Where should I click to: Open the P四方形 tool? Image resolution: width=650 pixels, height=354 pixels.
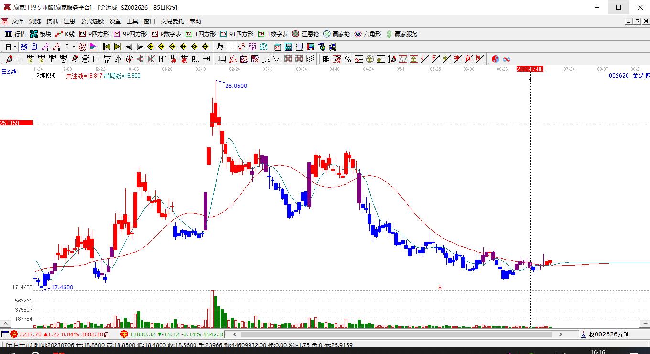(x=94, y=34)
